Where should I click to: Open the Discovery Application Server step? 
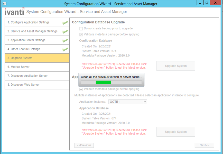coord(37,76)
